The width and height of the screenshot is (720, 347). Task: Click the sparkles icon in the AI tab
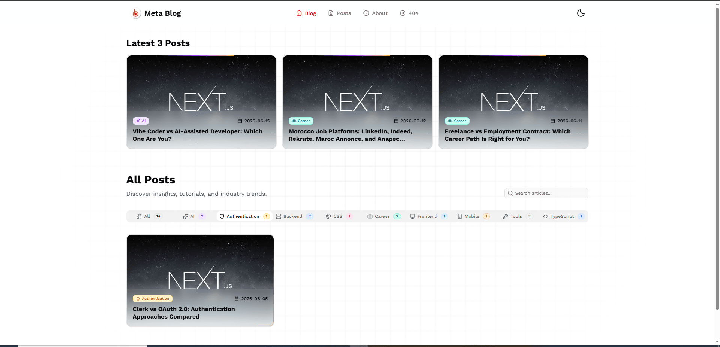point(185,216)
